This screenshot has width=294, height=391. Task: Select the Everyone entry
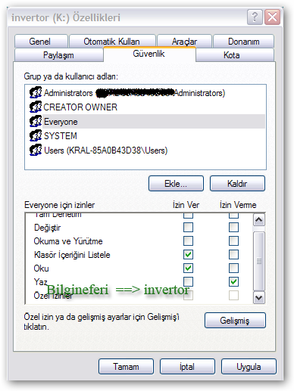click(145, 122)
